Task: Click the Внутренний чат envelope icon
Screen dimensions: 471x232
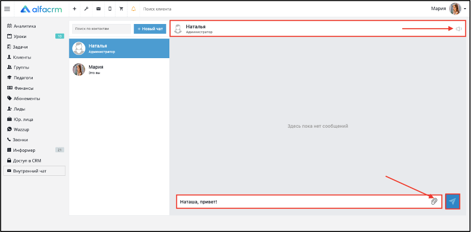Action: click(x=9, y=171)
